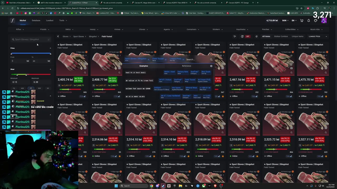This screenshot has height=189, width=337.
Task: Click the Sport Gloves | Slingshot sidebar search field
Action: click(31, 39)
